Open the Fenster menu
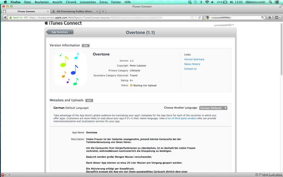283x177 pixels. [x=116, y=2]
